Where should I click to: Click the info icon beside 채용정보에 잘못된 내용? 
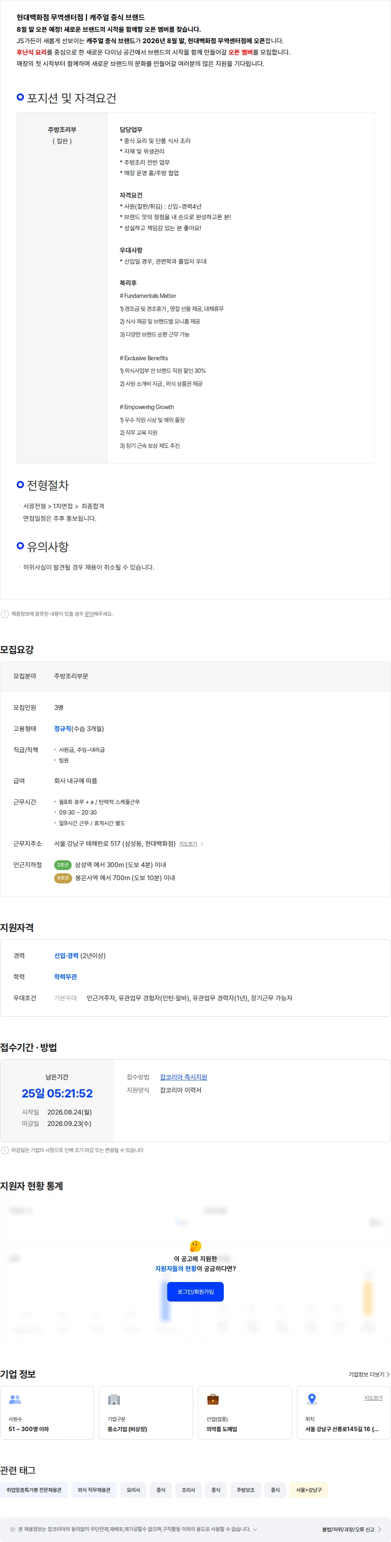[5, 614]
